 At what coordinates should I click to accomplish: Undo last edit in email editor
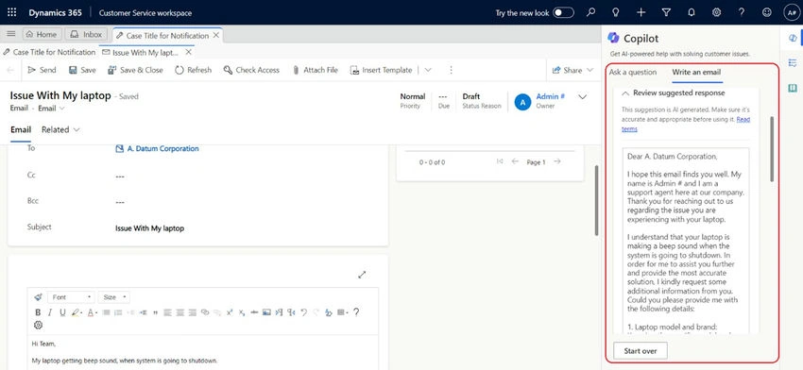[x=303, y=312]
